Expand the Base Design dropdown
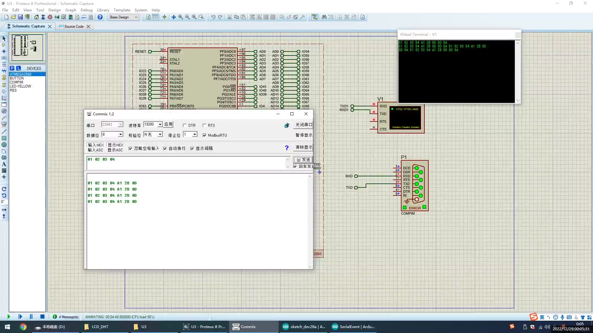The image size is (593, 333). (x=136, y=17)
